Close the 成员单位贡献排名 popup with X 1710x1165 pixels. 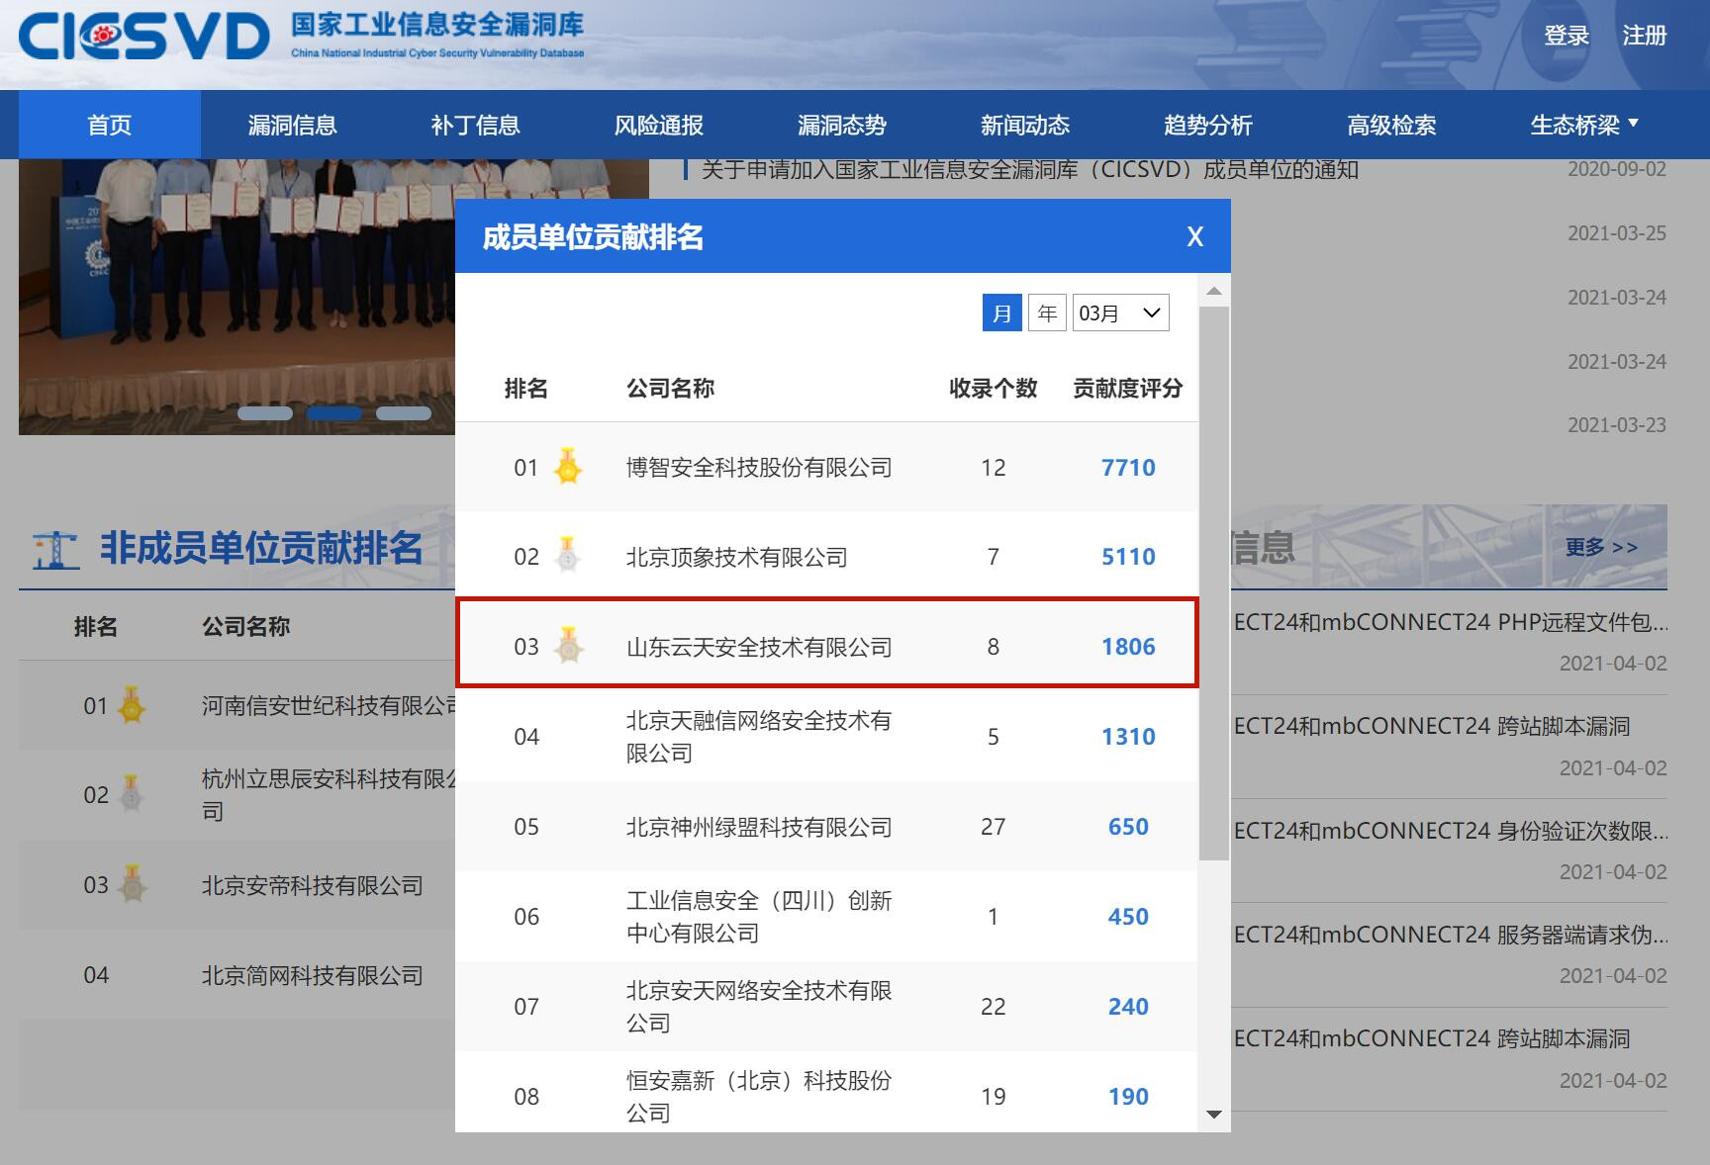(x=1194, y=237)
